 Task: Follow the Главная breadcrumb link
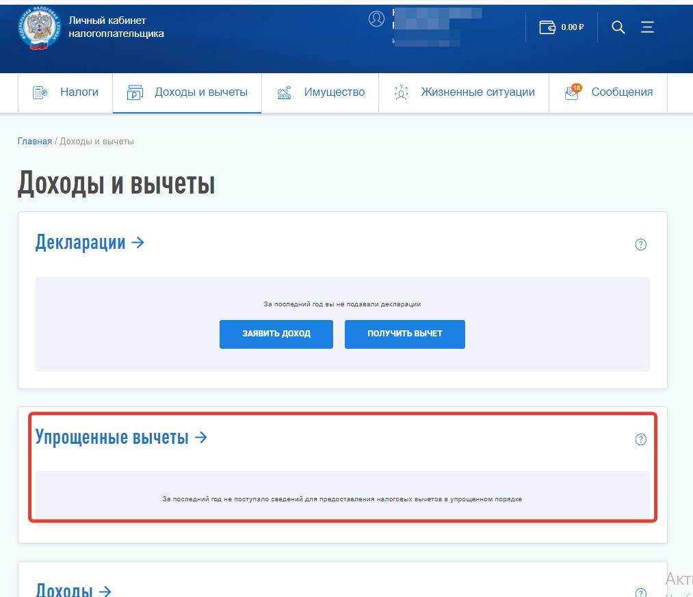[34, 141]
